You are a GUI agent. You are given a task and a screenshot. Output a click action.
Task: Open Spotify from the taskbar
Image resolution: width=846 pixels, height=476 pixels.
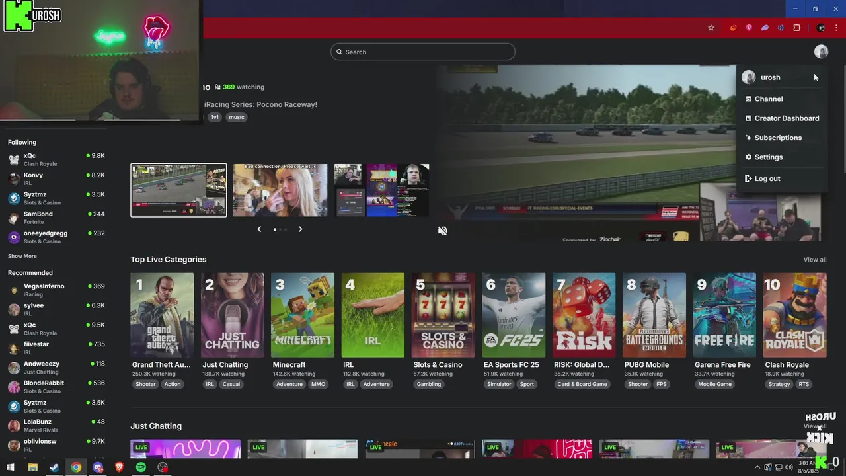[141, 467]
